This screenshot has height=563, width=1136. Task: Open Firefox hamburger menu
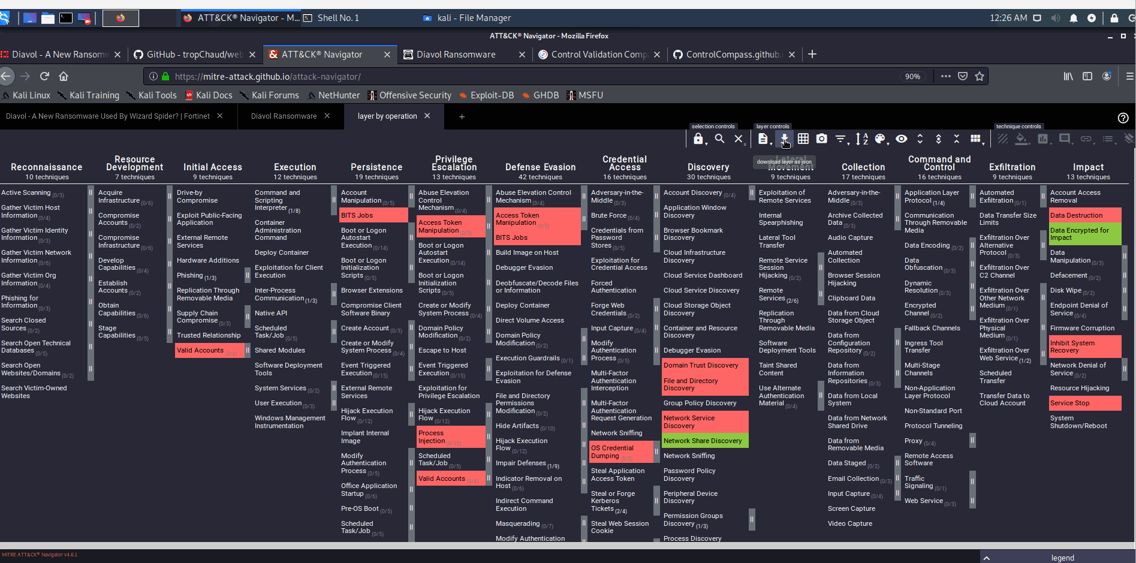click(x=1129, y=76)
